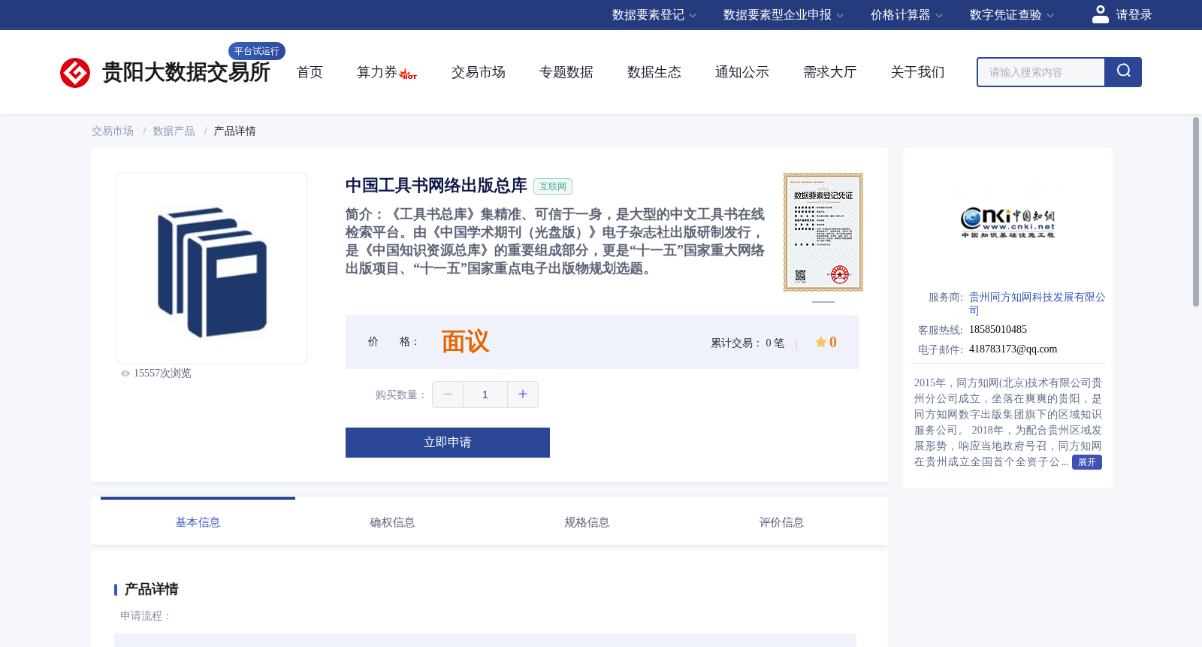The height and width of the screenshot is (647, 1202).
Task: Click the magnifier search button
Action: pos(1123,72)
